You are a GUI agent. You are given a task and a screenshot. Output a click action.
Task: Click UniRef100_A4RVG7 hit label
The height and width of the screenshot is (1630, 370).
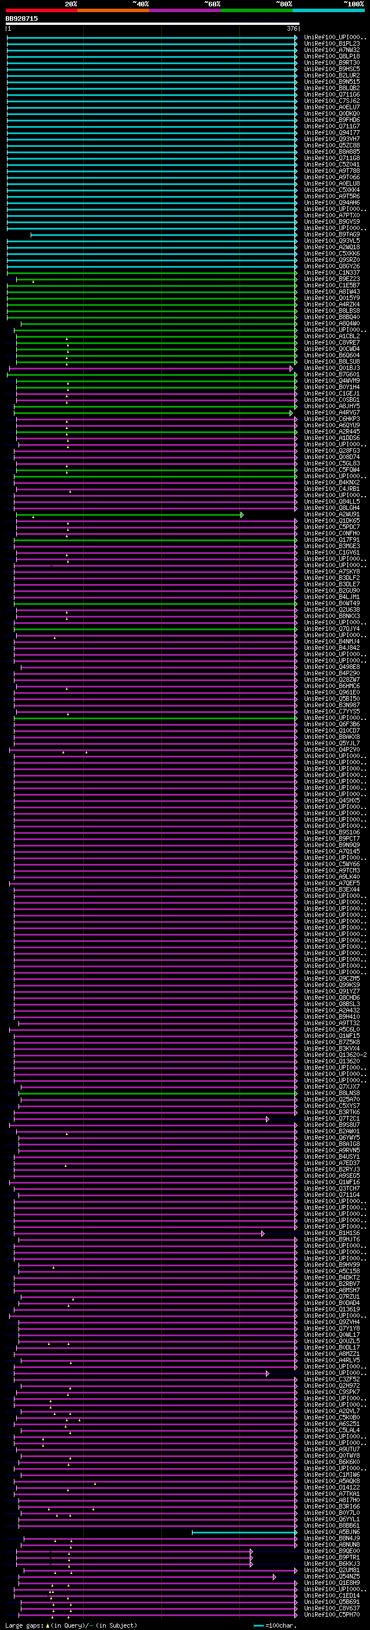pos(332,413)
